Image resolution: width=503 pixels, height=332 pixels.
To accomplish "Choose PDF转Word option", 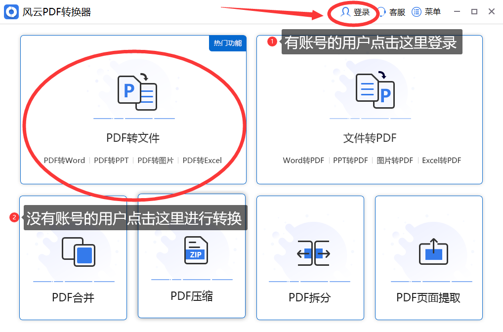I will click(x=64, y=161).
